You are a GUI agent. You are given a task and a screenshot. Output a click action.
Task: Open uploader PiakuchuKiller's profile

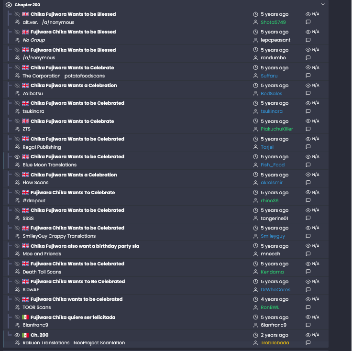(x=276, y=129)
